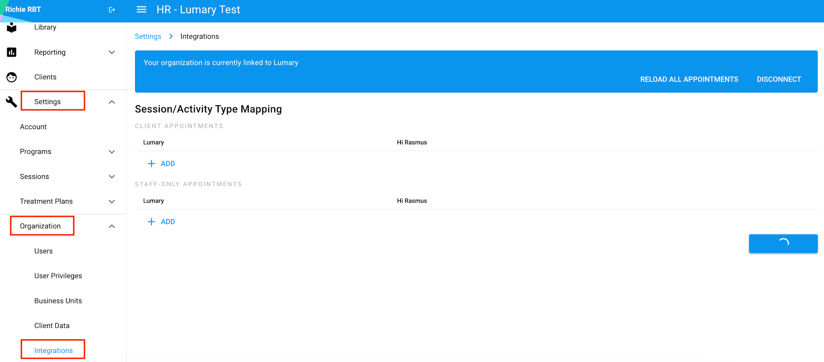This screenshot has width=824, height=362.
Task: Click RELOAD ALL APPOINTMENTS
Action: [689, 79]
